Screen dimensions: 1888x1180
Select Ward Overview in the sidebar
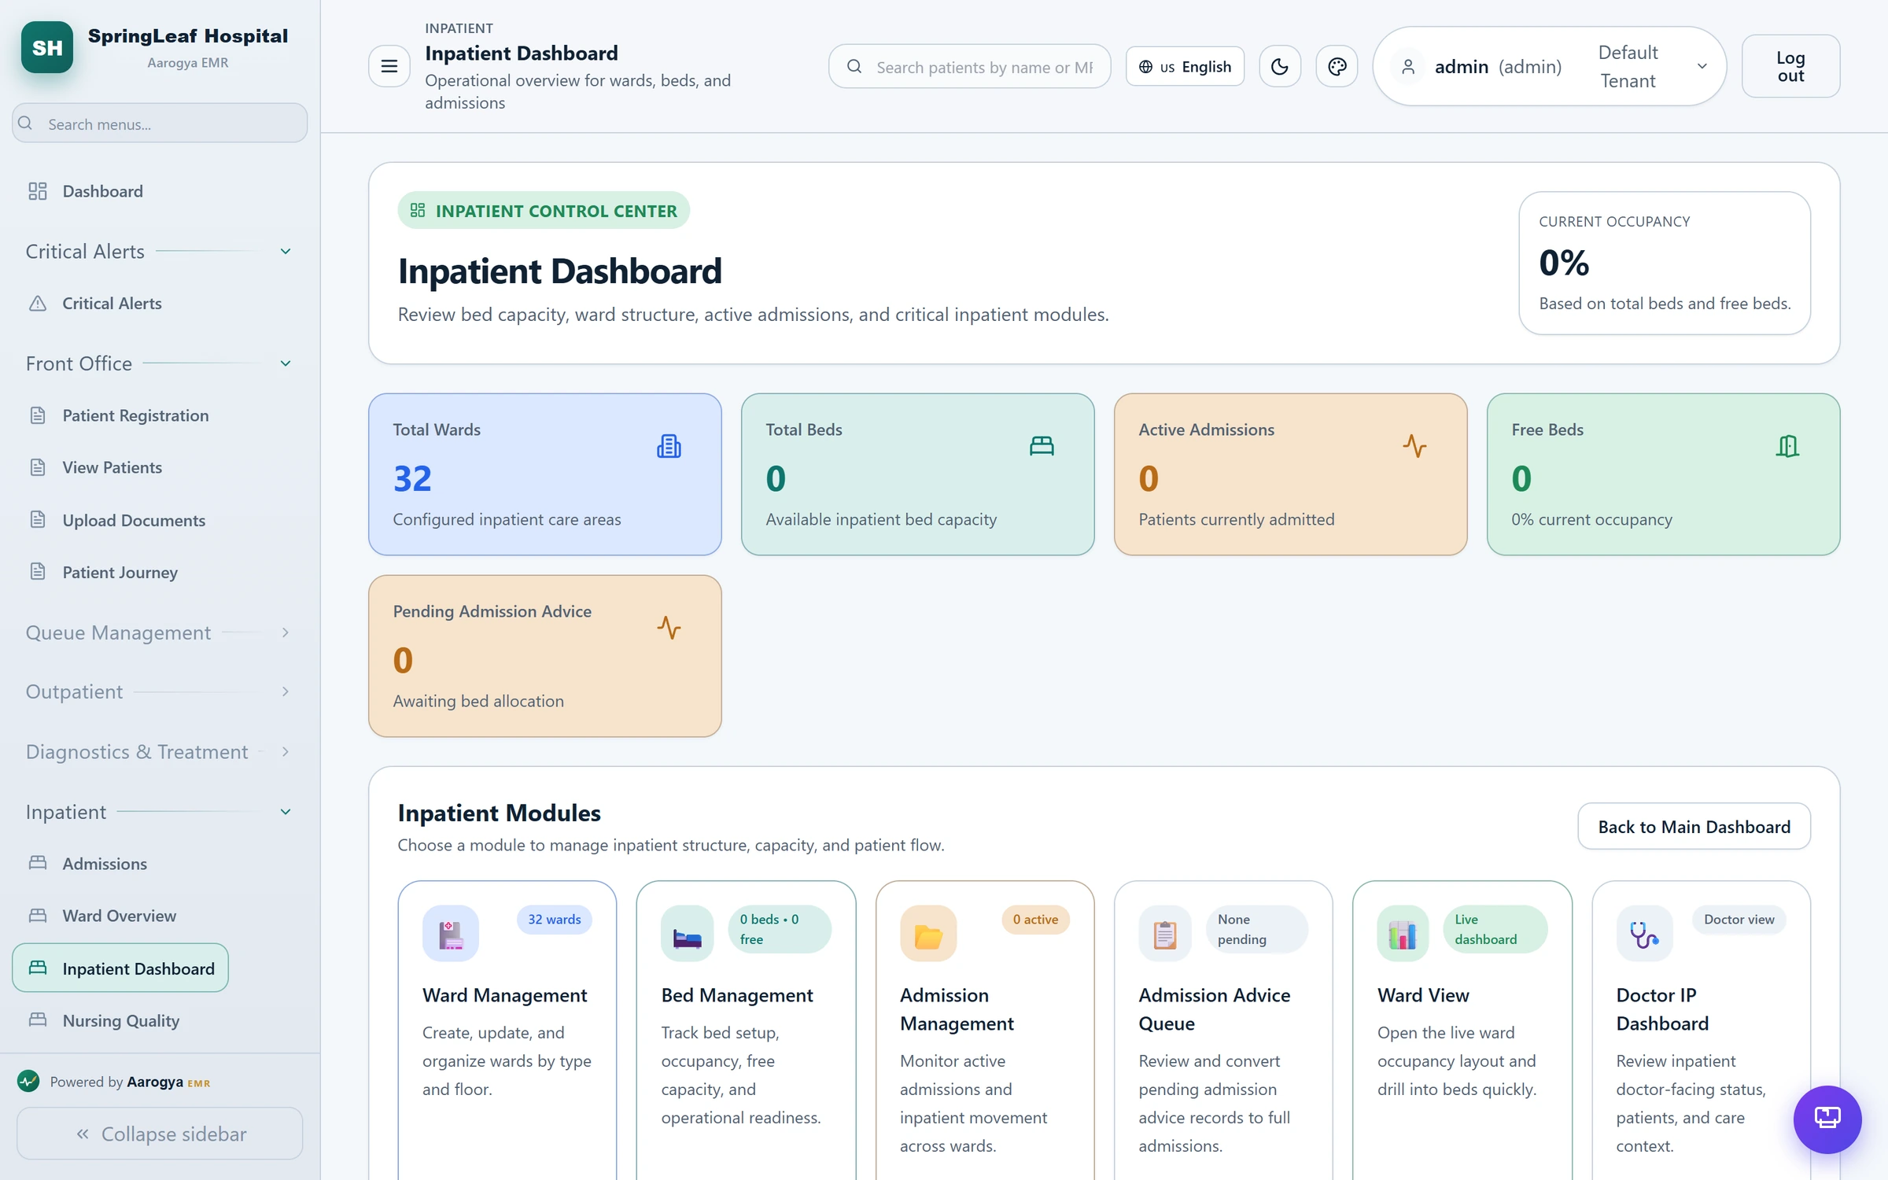119,916
